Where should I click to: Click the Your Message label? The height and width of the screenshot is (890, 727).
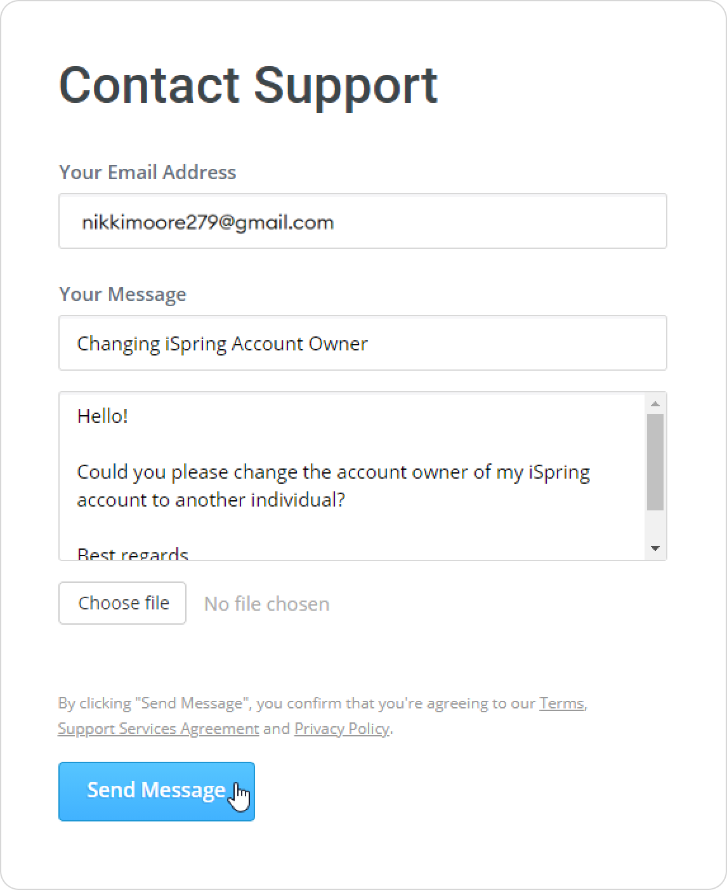(122, 294)
